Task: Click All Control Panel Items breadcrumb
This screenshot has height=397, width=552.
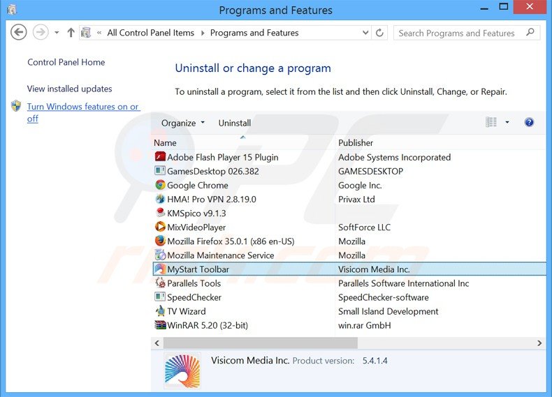Action: click(x=151, y=33)
